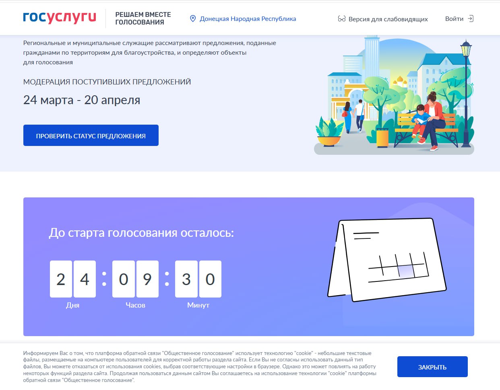The width and height of the screenshot is (500, 390).
Task: Click the calendar illustration in countdown banner
Action: click(x=387, y=260)
